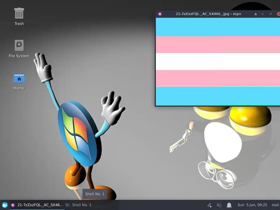
Task: Click the network disconnected tray icon
Action: click(209, 205)
